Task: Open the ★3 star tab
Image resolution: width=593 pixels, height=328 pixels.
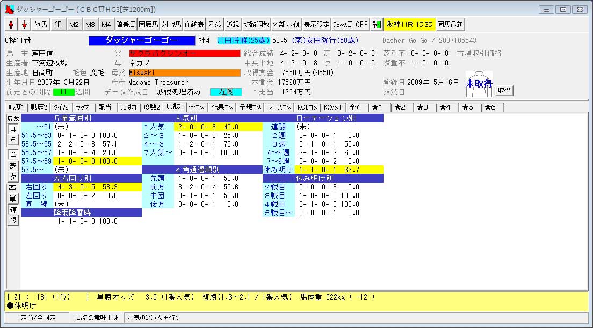Action: click(x=422, y=107)
